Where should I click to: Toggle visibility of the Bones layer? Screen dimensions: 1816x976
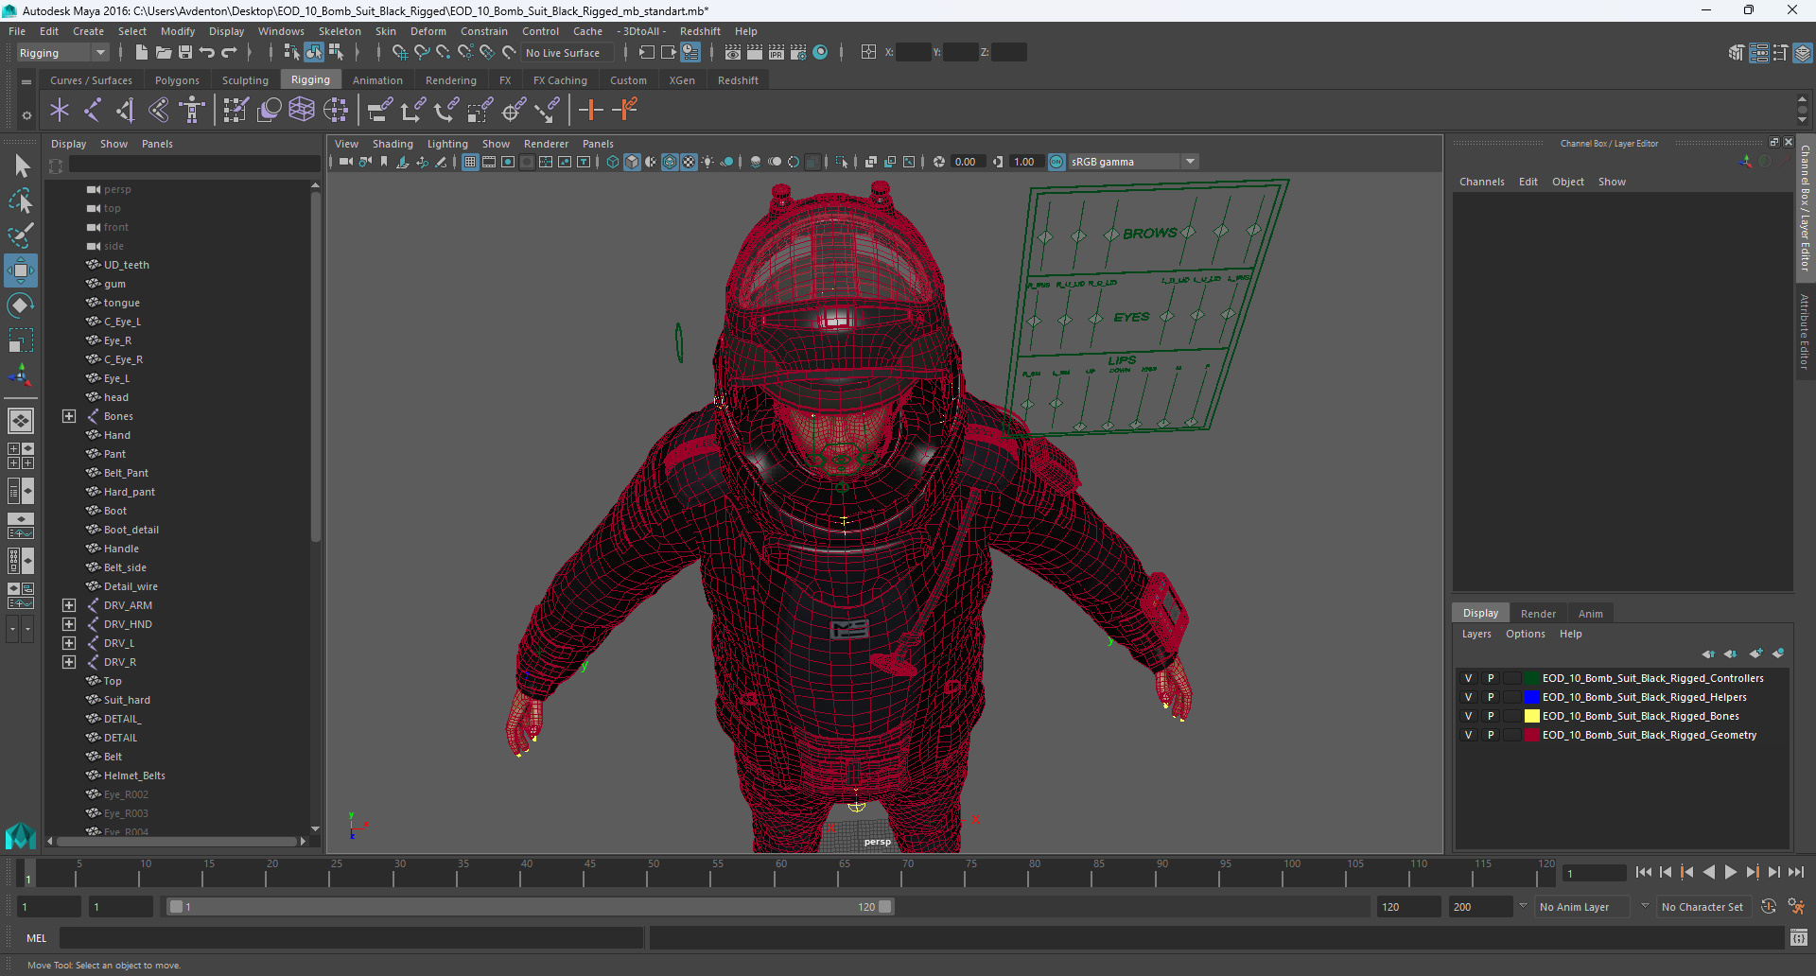click(1468, 716)
